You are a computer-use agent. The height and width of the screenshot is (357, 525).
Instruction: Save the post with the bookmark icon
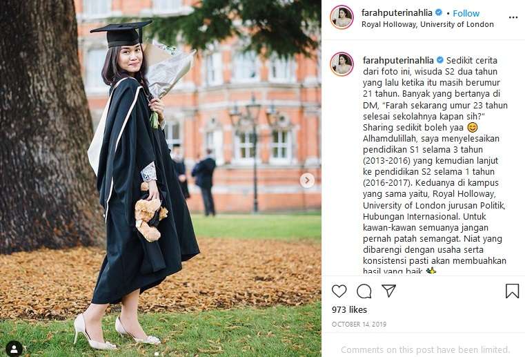(512, 291)
